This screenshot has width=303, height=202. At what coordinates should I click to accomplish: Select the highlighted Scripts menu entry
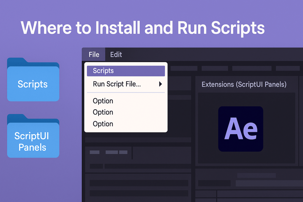126,71
